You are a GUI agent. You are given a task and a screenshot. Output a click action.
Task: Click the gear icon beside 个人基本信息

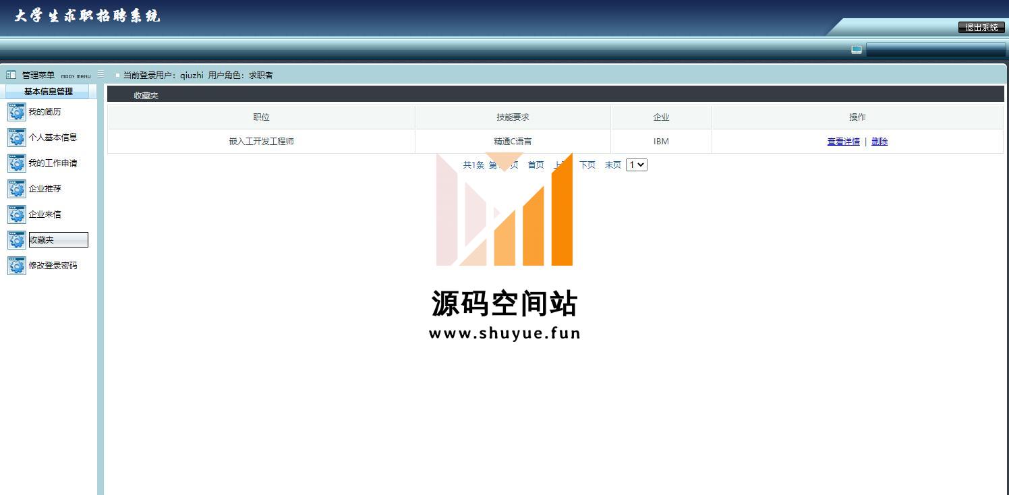pyautogui.click(x=17, y=138)
